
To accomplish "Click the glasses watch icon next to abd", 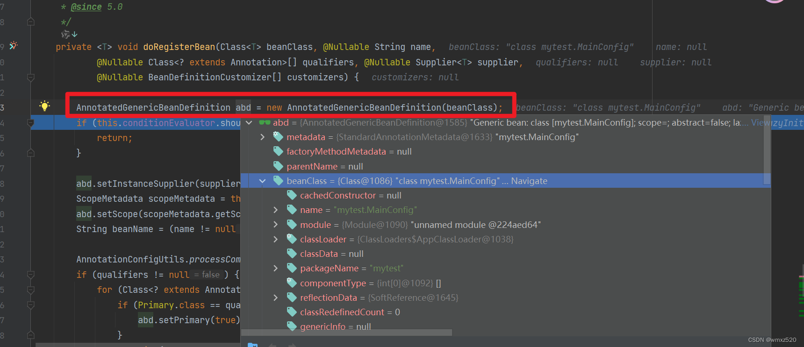I will click(265, 122).
